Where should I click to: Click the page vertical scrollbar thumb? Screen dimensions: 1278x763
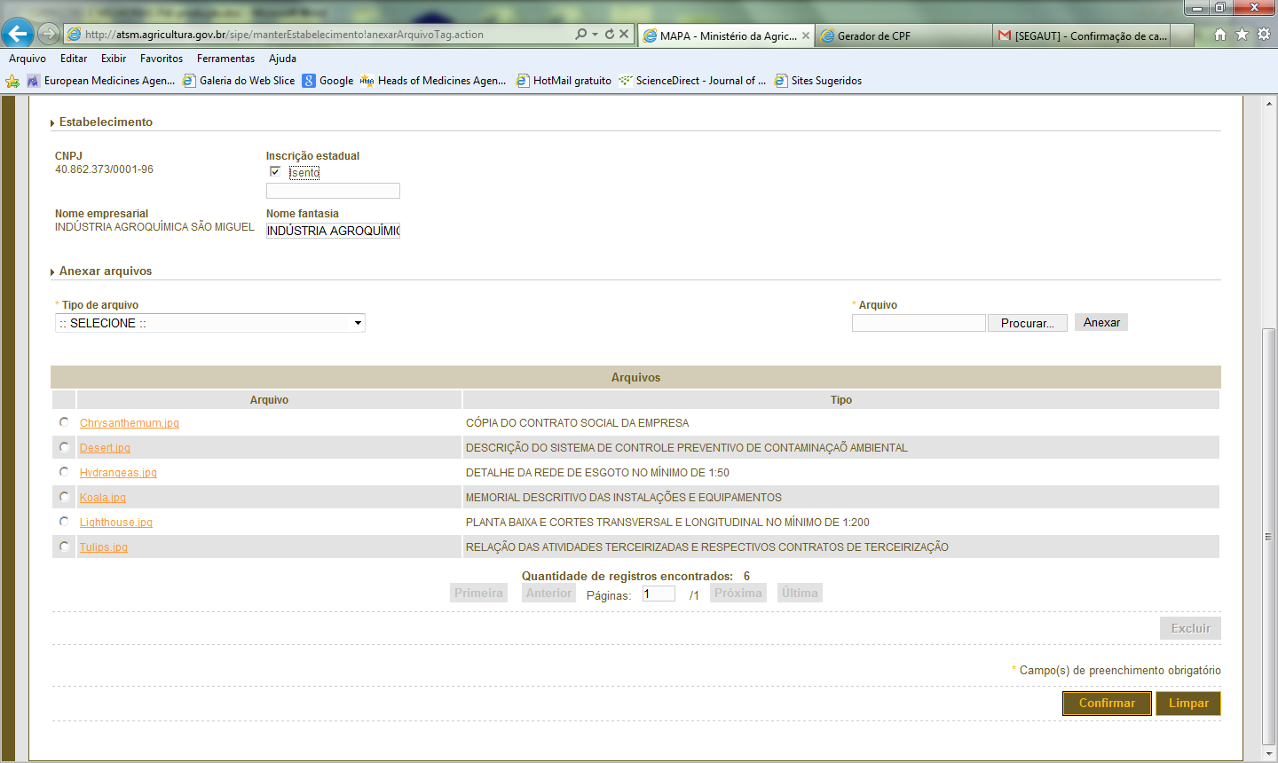pyautogui.click(x=1269, y=537)
